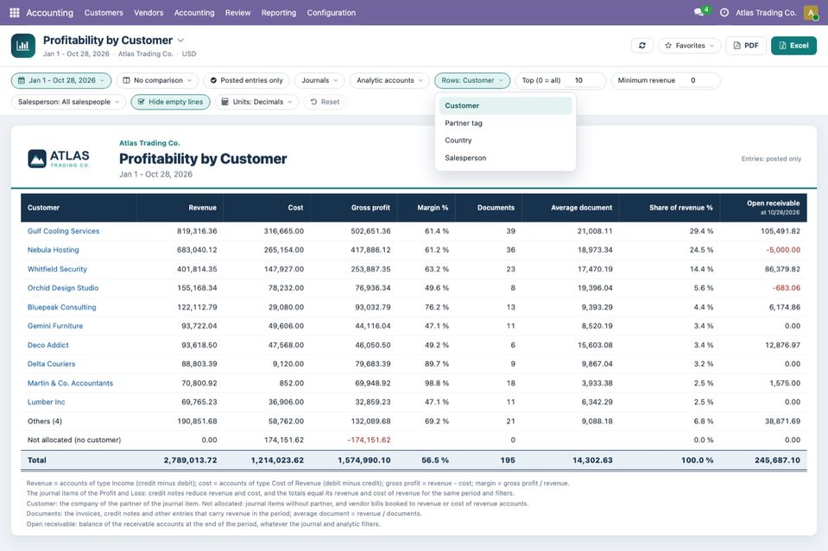Click negative receivable -5,000.00 value
This screenshot has width=828, height=551.
coord(783,250)
